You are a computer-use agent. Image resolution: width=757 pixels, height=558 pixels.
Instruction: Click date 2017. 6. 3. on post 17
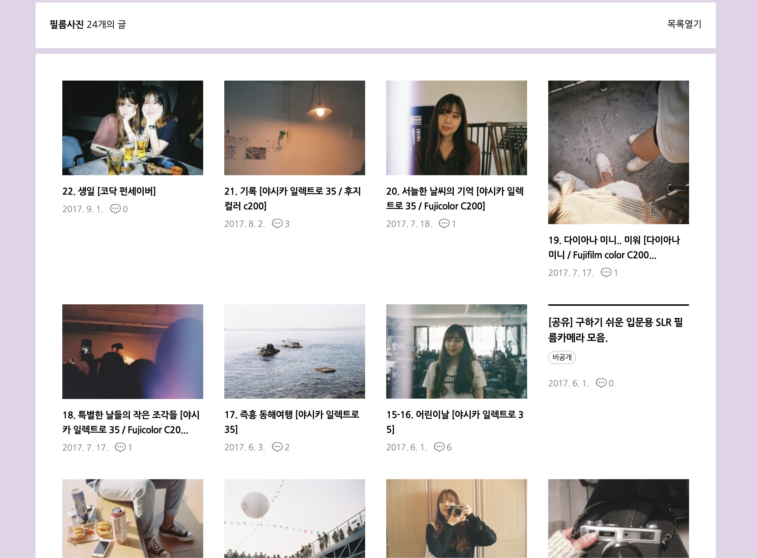(245, 448)
